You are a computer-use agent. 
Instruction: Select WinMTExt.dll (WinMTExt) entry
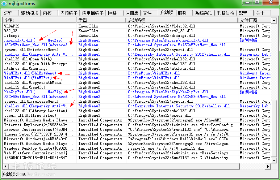(137, 78)
